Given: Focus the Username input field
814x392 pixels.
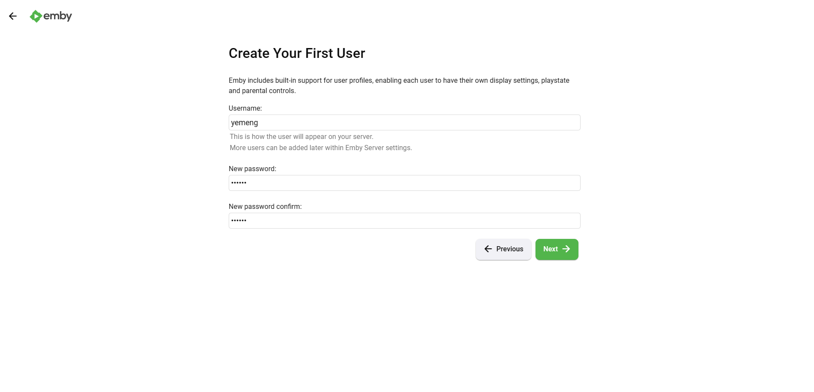Looking at the screenshot, I should 404,123.
